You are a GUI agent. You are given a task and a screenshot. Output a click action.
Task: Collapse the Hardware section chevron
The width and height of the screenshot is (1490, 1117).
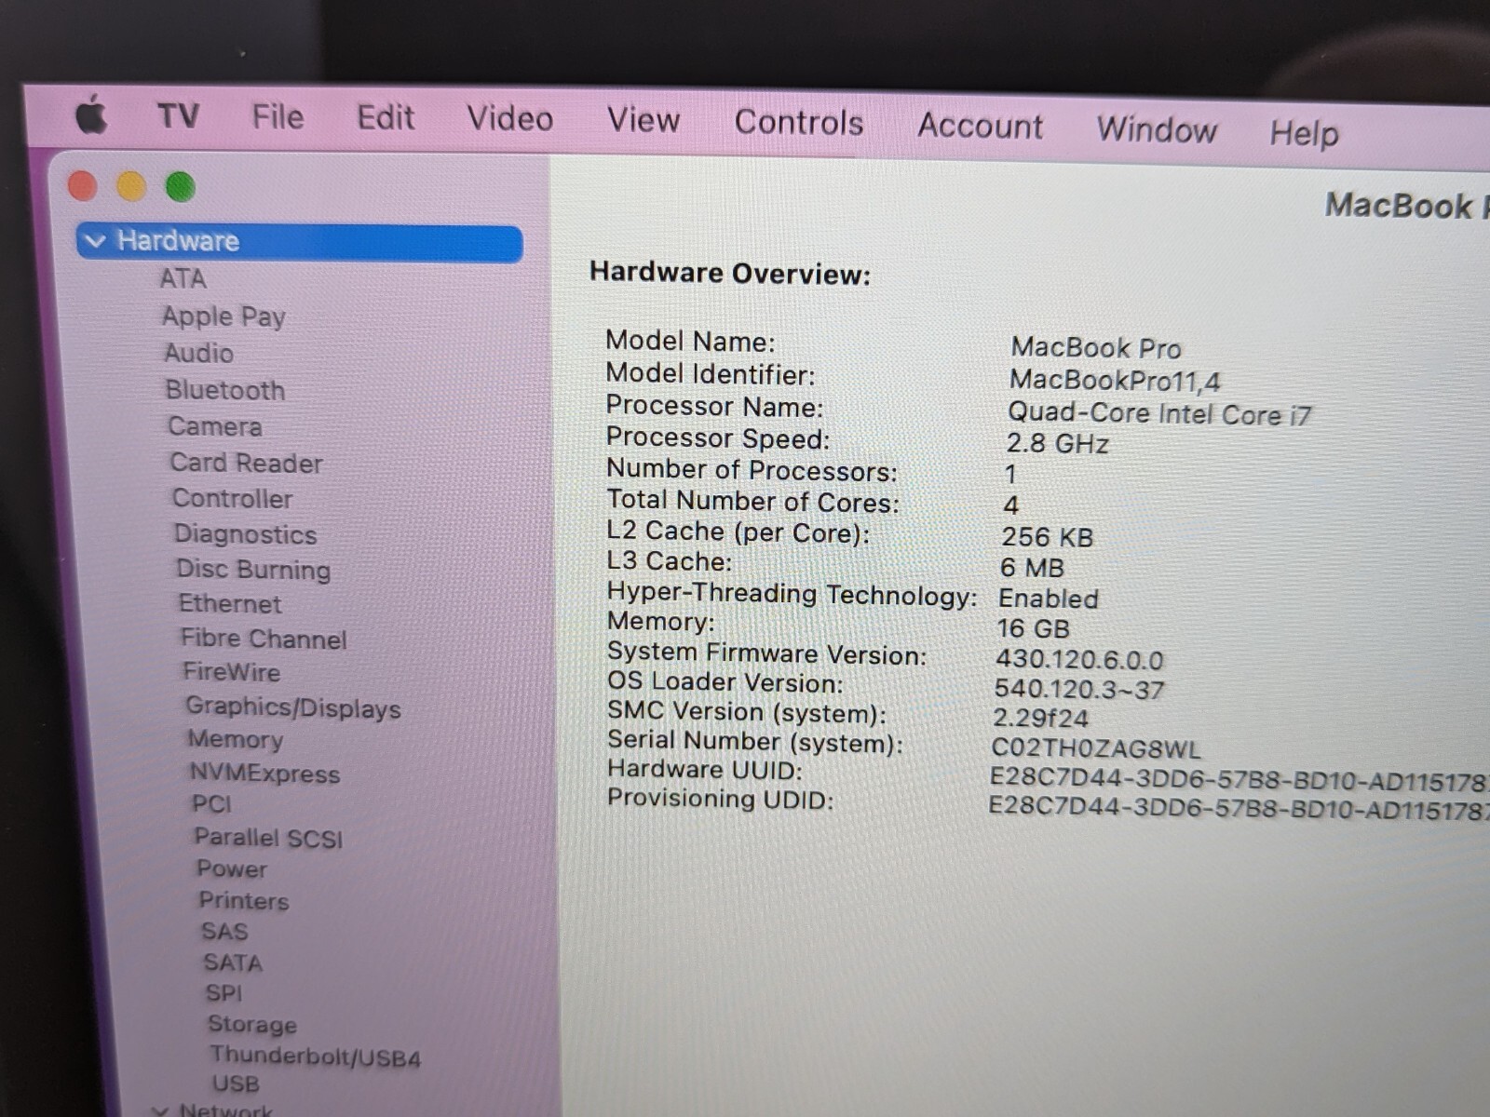95,241
